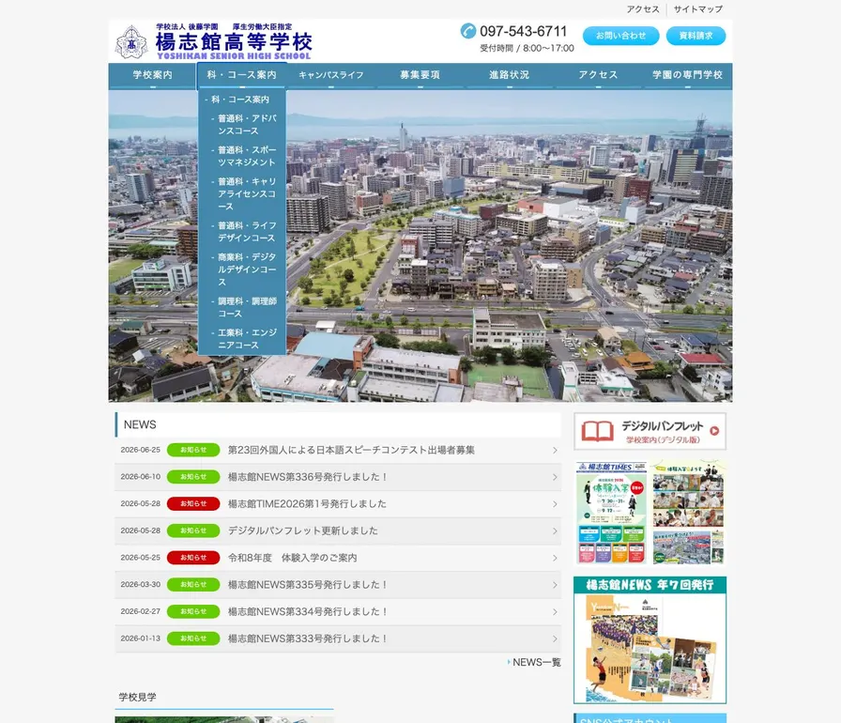Click the arrow of the 第336号 news row
841x723 pixels.
point(555,477)
